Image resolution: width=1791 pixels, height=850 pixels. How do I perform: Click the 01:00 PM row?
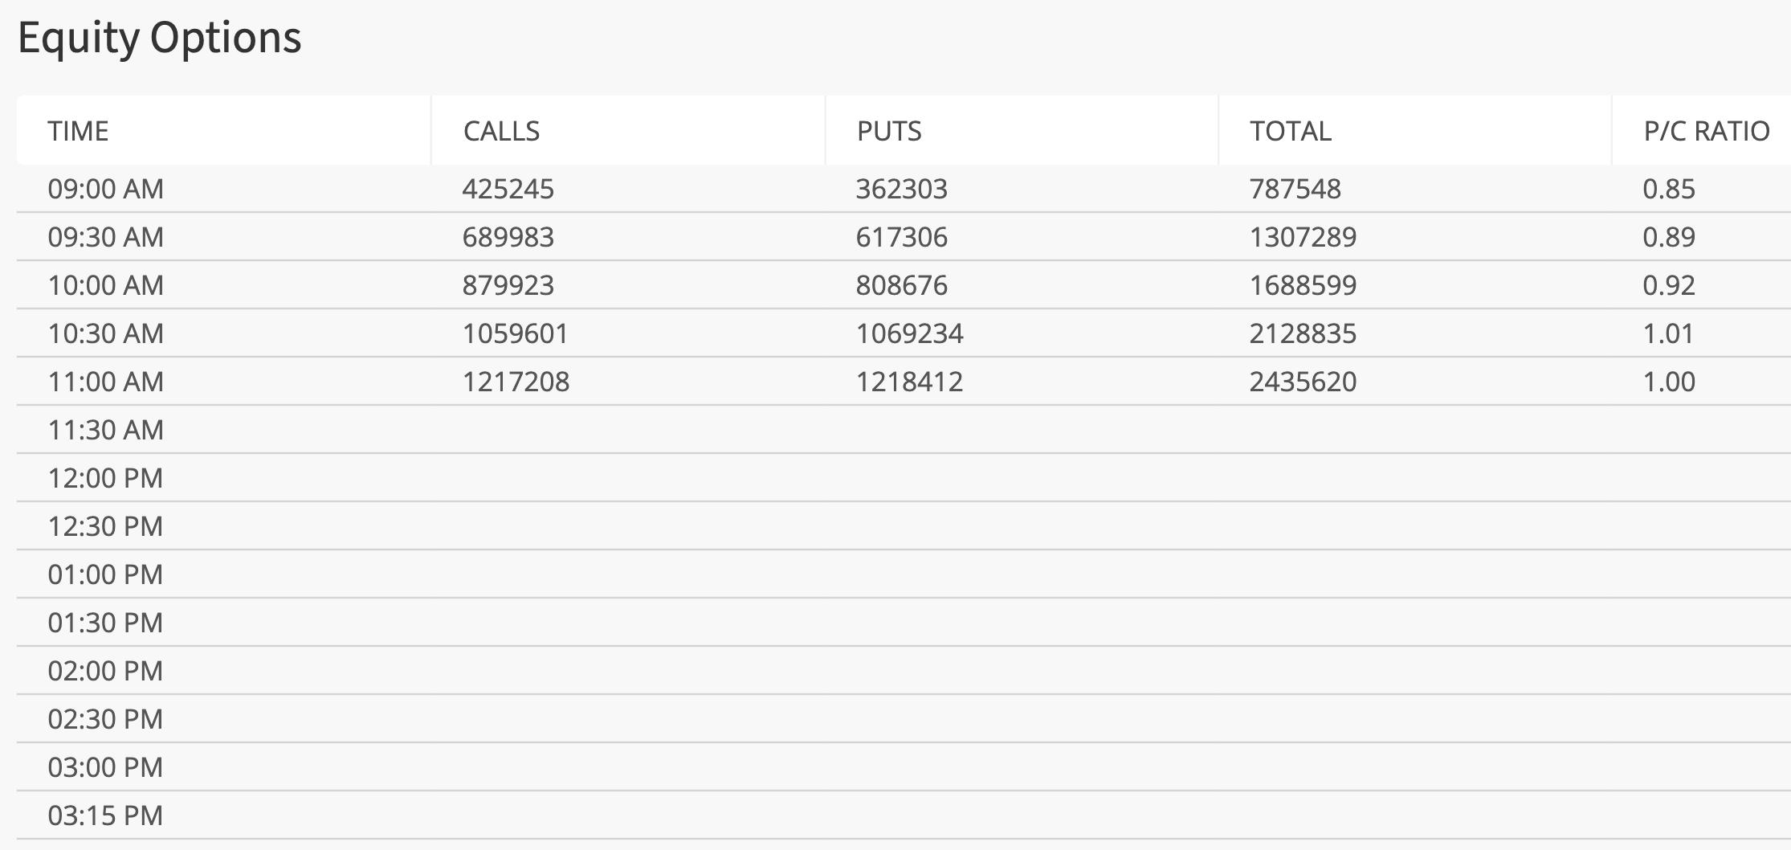pyautogui.click(x=904, y=574)
